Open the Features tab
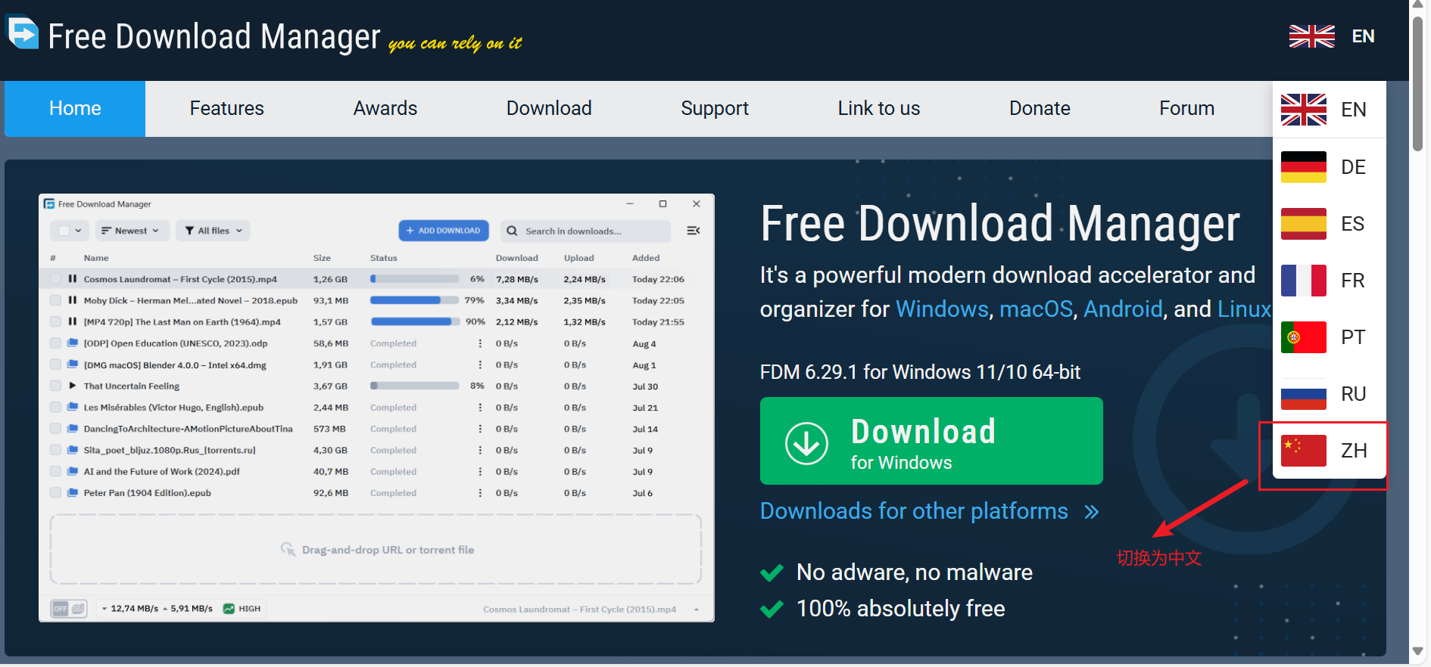Image resolution: width=1431 pixels, height=667 pixels. pos(227,109)
